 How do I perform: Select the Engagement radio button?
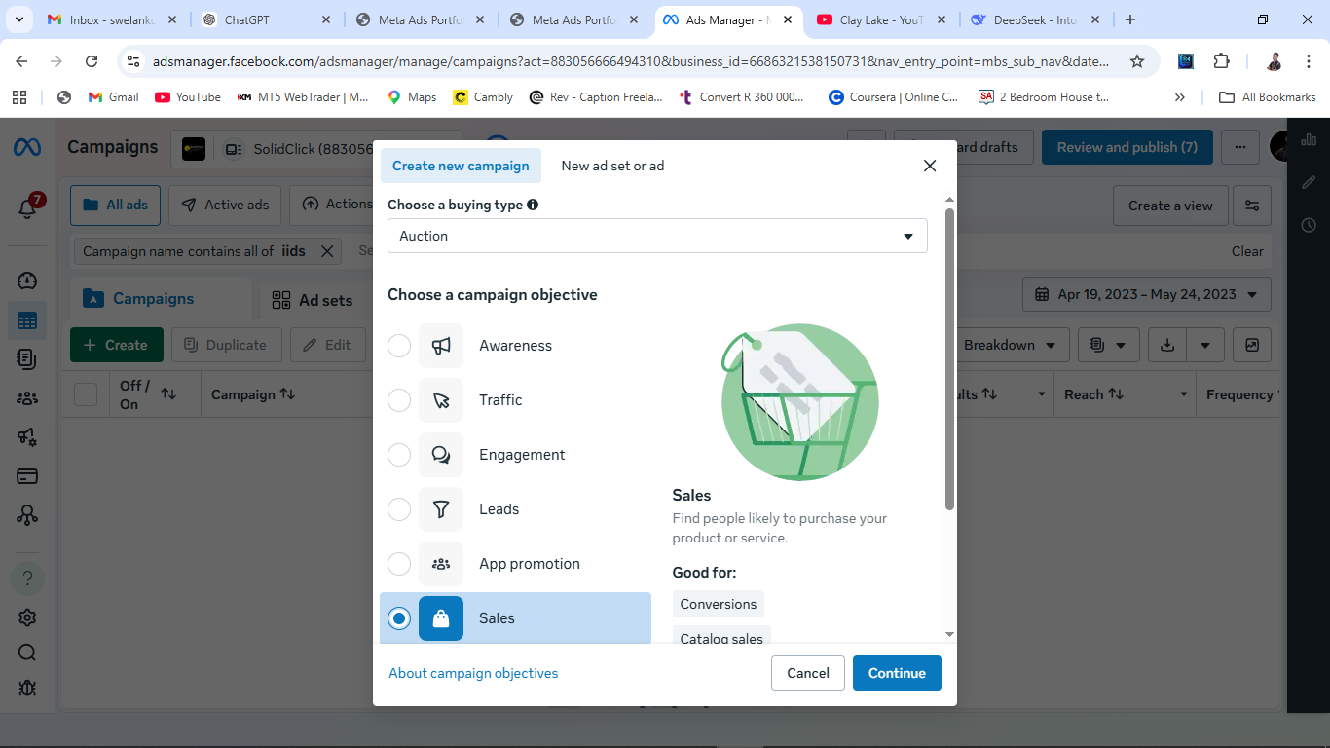(399, 455)
